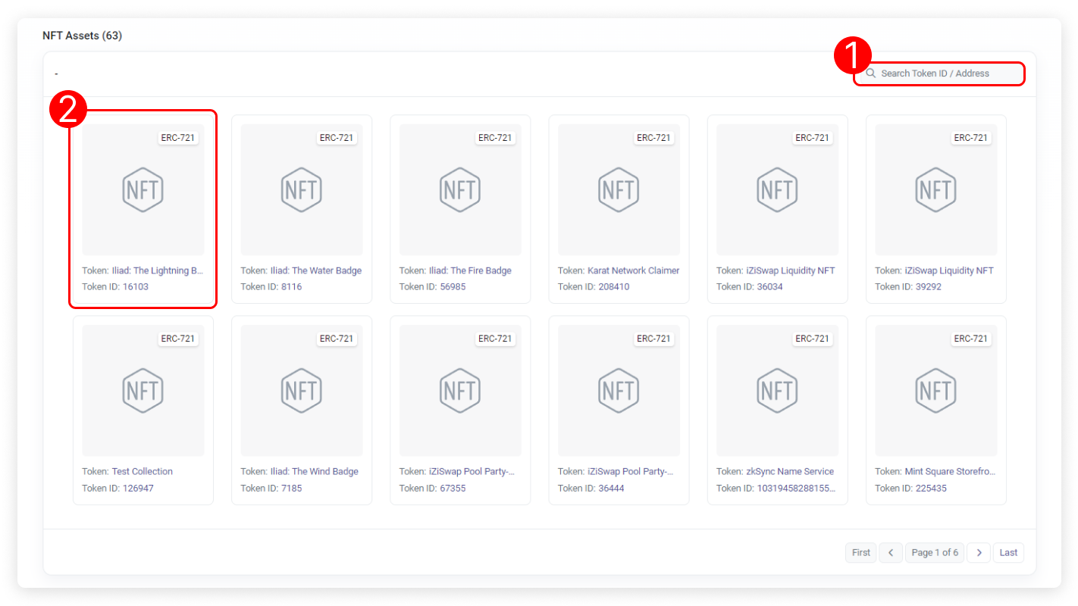This screenshot has height=606, width=1078.
Task: Jump to the First page
Action: point(860,552)
